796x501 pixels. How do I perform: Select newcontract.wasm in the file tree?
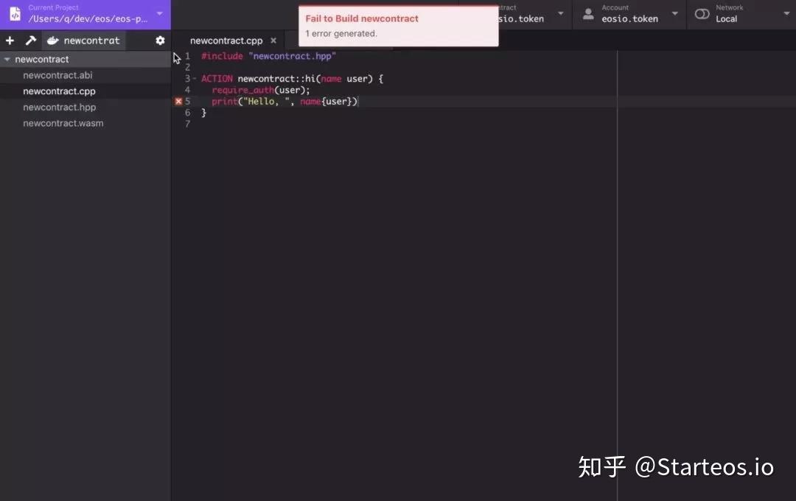63,123
